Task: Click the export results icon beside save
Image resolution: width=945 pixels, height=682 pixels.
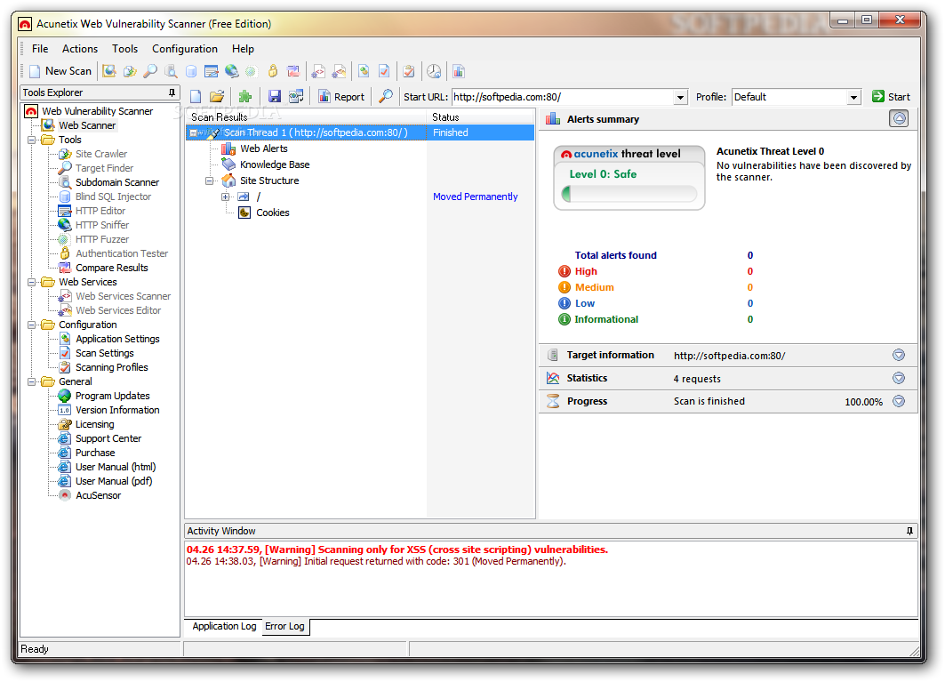Action: 296,97
